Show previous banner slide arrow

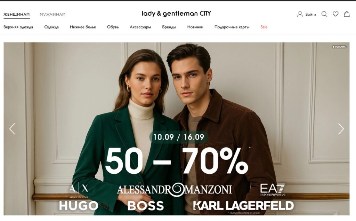tap(12, 129)
